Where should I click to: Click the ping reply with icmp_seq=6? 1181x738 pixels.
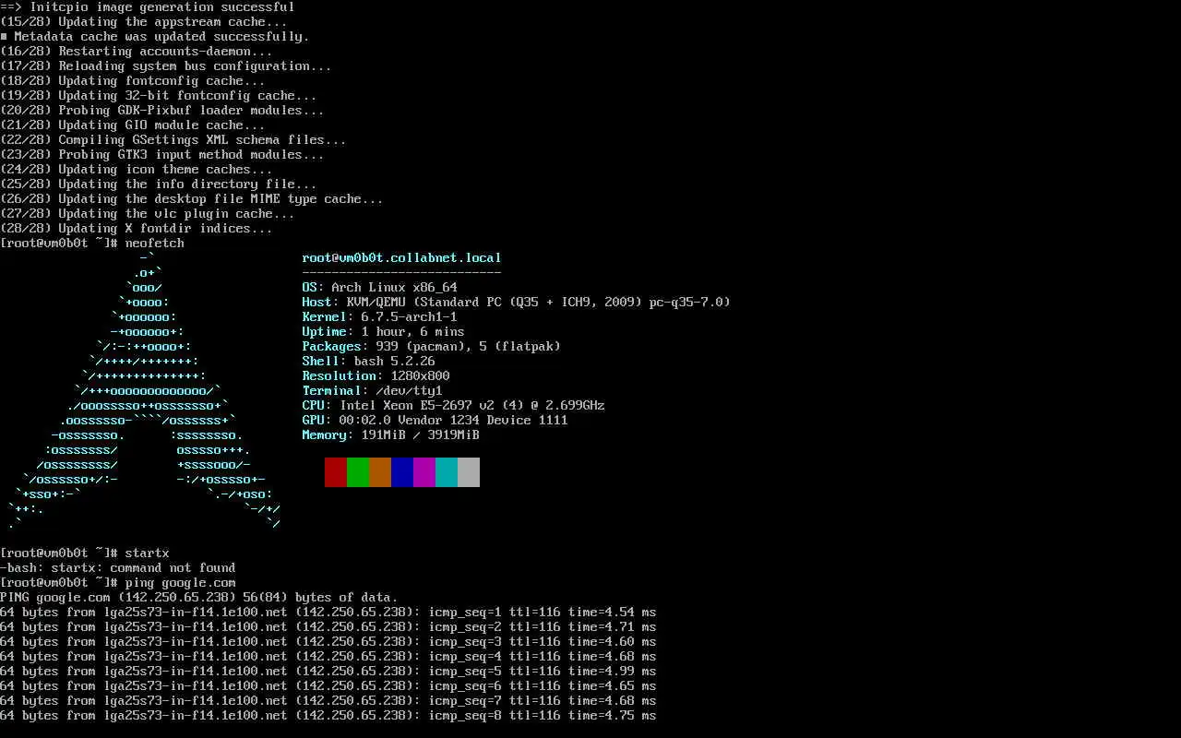(328, 686)
